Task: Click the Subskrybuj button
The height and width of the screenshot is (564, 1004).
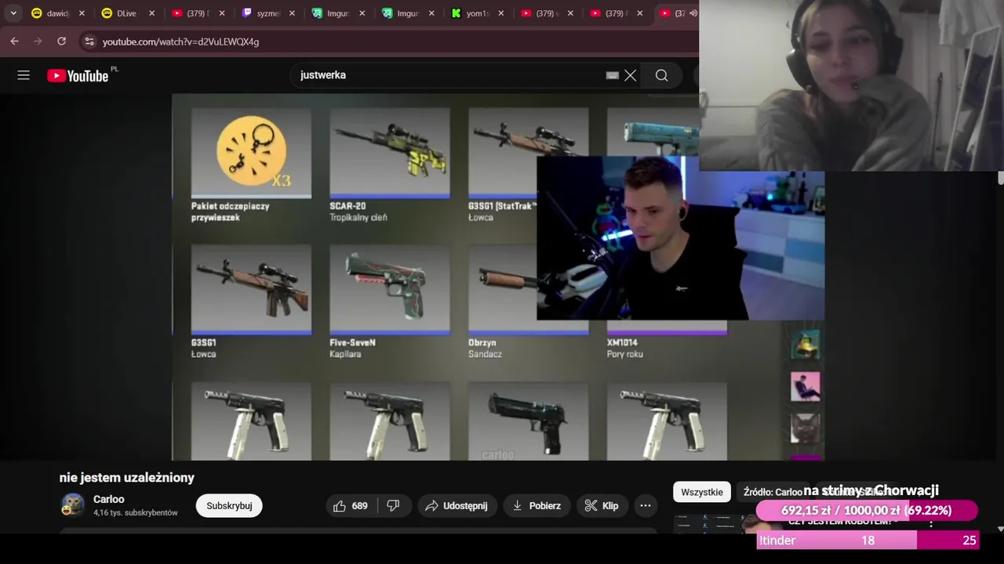Action: [229, 506]
